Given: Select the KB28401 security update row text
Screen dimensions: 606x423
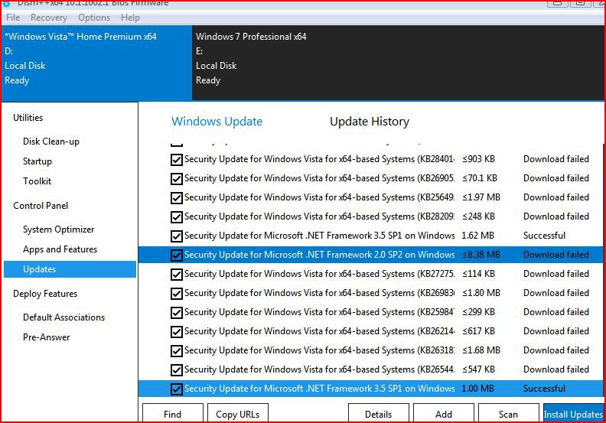Looking at the screenshot, I should pos(320,159).
